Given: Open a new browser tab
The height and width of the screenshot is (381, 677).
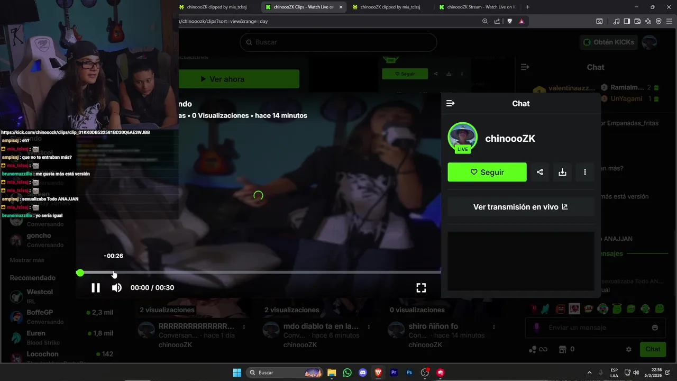Looking at the screenshot, I should pos(527,7).
